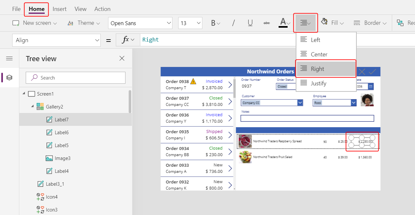
Task: Click the Tree view Search box
Action: coord(76,78)
